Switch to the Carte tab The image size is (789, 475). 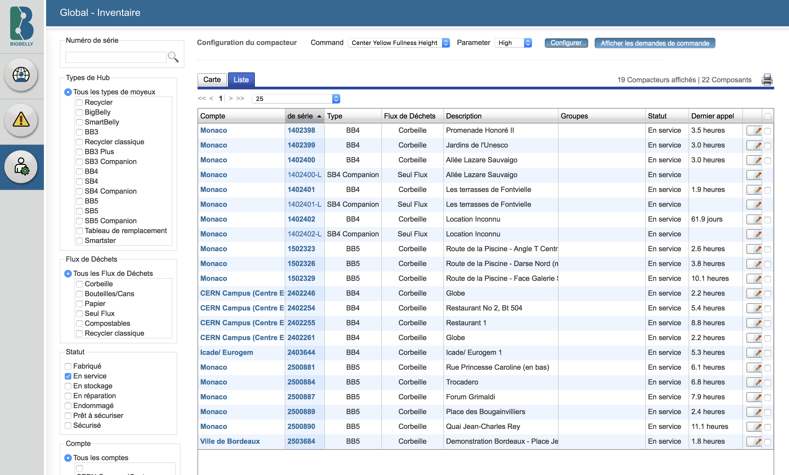click(x=212, y=80)
